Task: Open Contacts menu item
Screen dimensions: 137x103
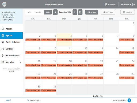Action: 12,49
